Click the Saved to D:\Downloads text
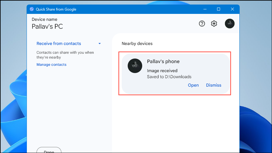The height and width of the screenshot is (153, 272). click(169, 77)
